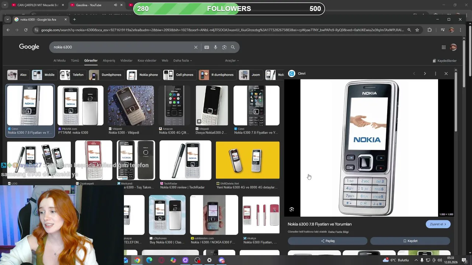Switch to the Alışveriş tab
Image resolution: width=472 pixels, height=265 pixels.
[x=109, y=60]
